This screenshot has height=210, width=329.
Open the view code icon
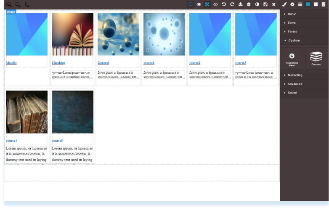(x=215, y=4)
